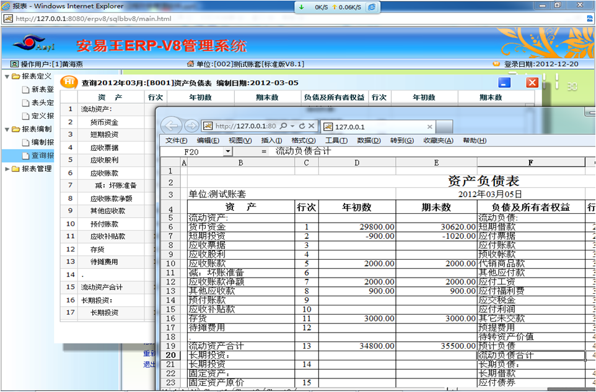This screenshot has width=596, height=392.
Task: Click the document icon next to 编制报
Action: coord(25,142)
